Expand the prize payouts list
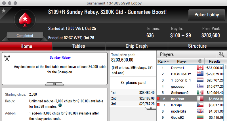Image resolution: width=227 pixels, height=121 pixels. [151, 108]
